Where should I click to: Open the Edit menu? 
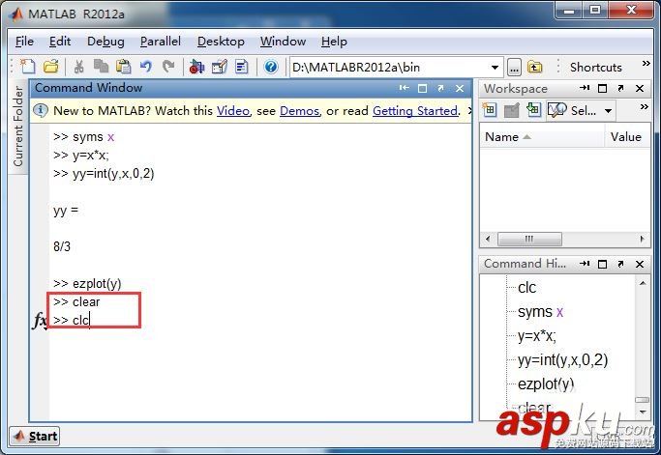tap(60, 42)
